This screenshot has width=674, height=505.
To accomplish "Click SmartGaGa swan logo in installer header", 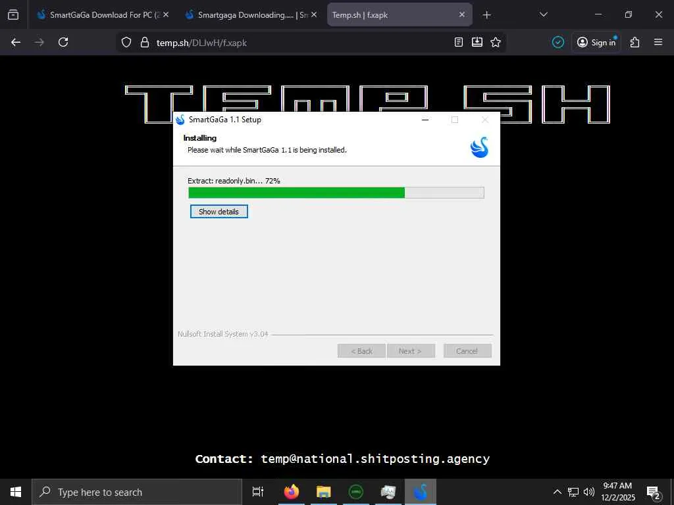I will tap(479, 147).
